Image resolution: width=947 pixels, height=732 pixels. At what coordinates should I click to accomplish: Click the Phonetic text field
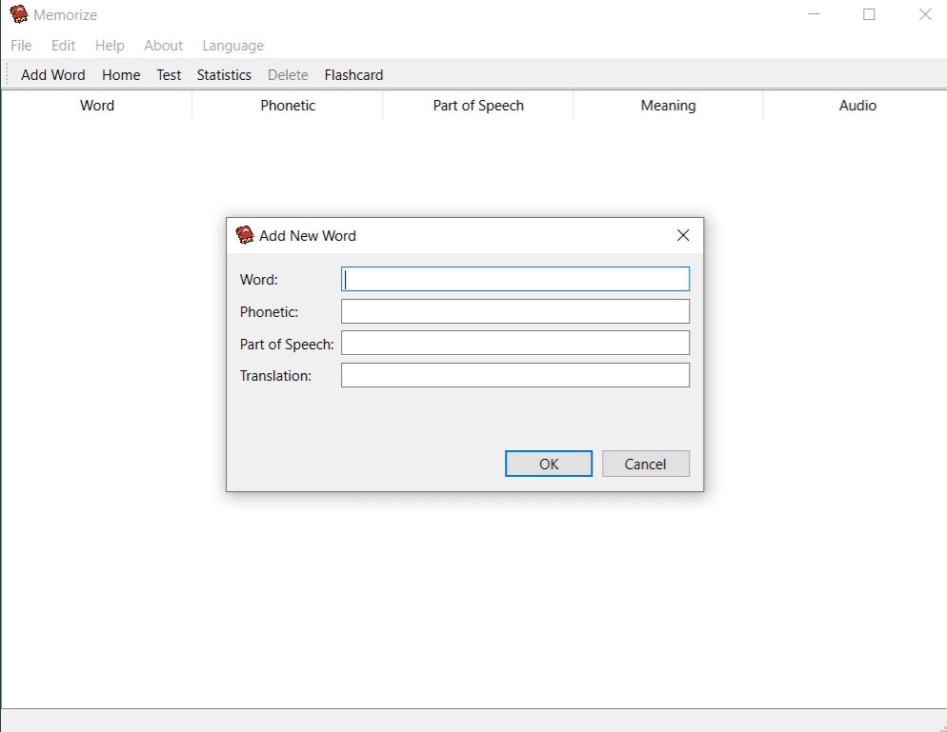(x=514, y=311)
